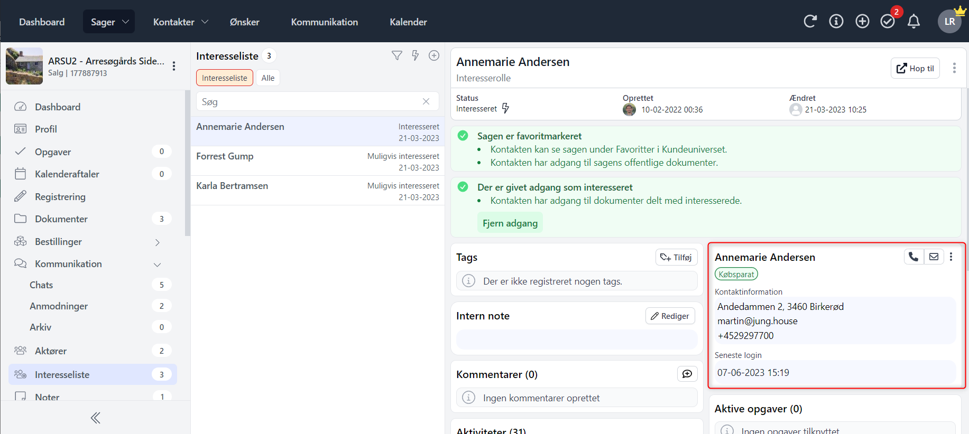Toggle the Interesseliste filter chip
The width and height of the screenshot is (969, 434).
(x=224, y=78)
